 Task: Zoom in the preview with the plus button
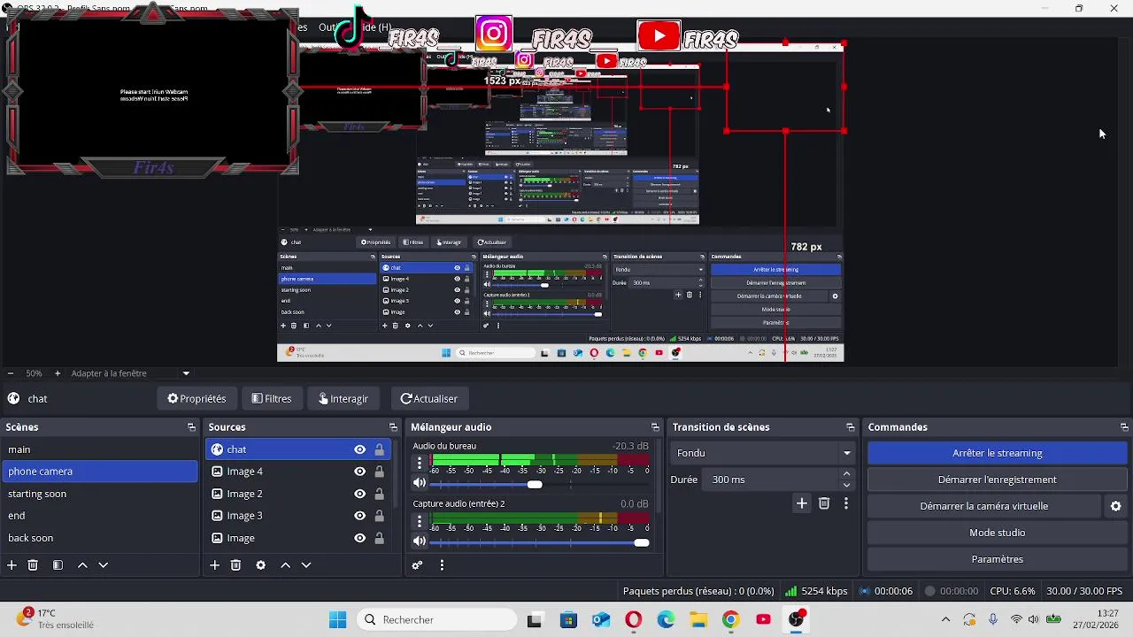(x=58, y=373)
